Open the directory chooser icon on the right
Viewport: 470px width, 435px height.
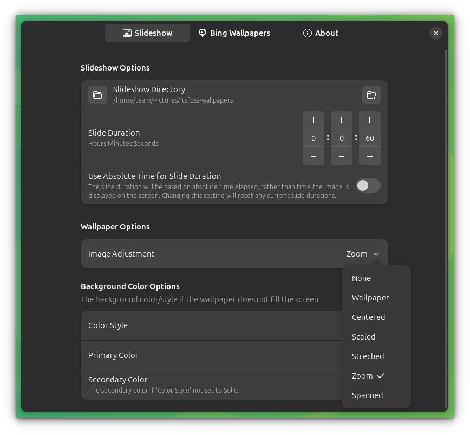click(371, 94)
